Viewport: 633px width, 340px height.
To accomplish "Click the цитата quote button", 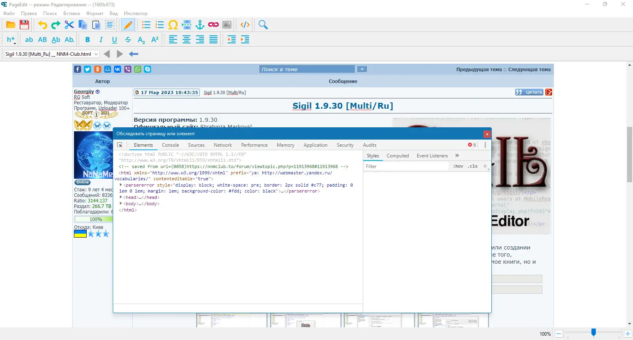I will tap(529, 92).
